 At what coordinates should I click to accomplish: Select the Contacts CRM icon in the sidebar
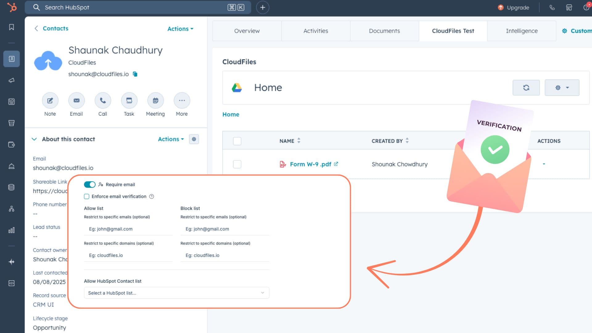click(11, 59)
